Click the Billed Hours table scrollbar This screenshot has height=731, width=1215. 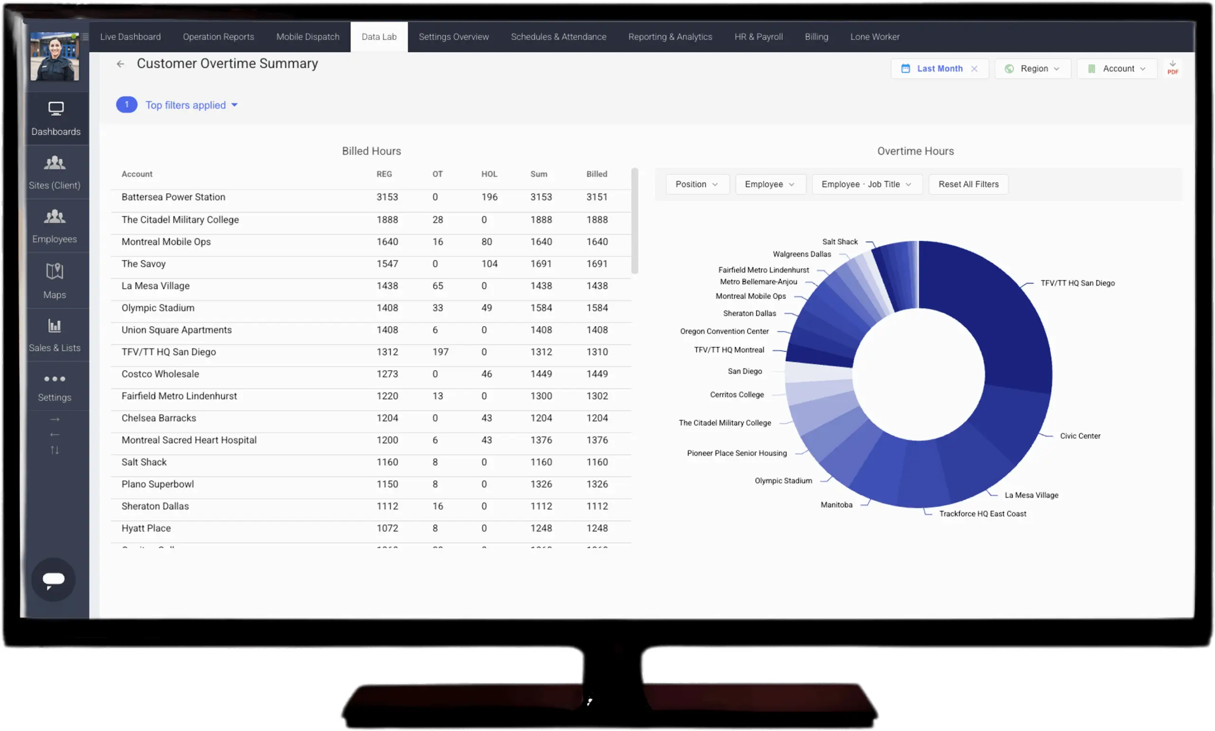[635, 221]
